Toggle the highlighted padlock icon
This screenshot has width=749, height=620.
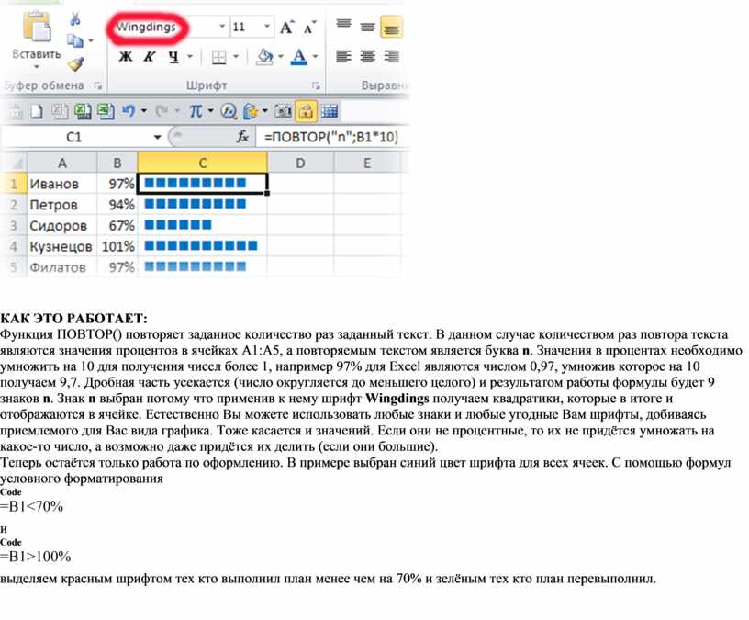[306, 111]
